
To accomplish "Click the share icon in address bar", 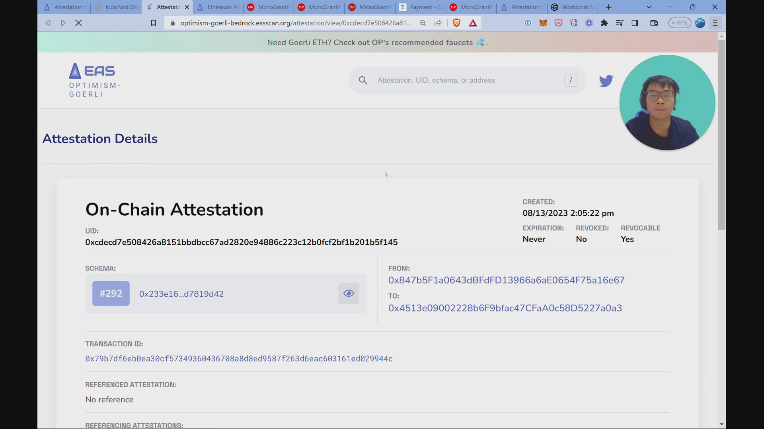I will 438,23.
